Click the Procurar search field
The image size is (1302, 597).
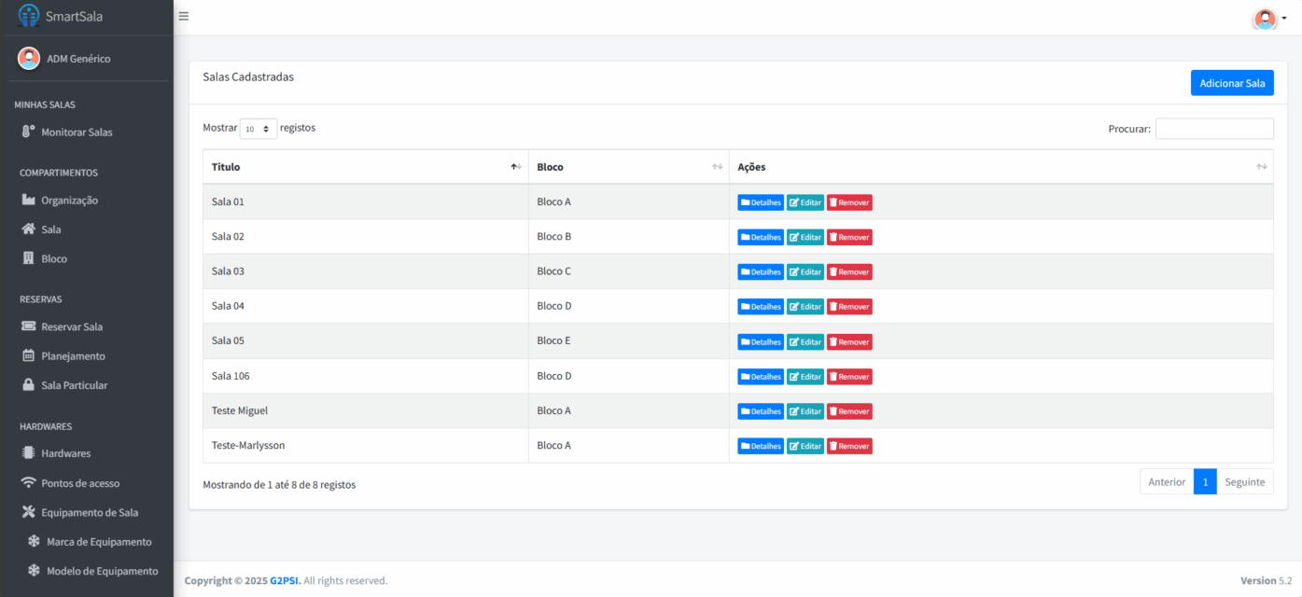(1213, 129)
